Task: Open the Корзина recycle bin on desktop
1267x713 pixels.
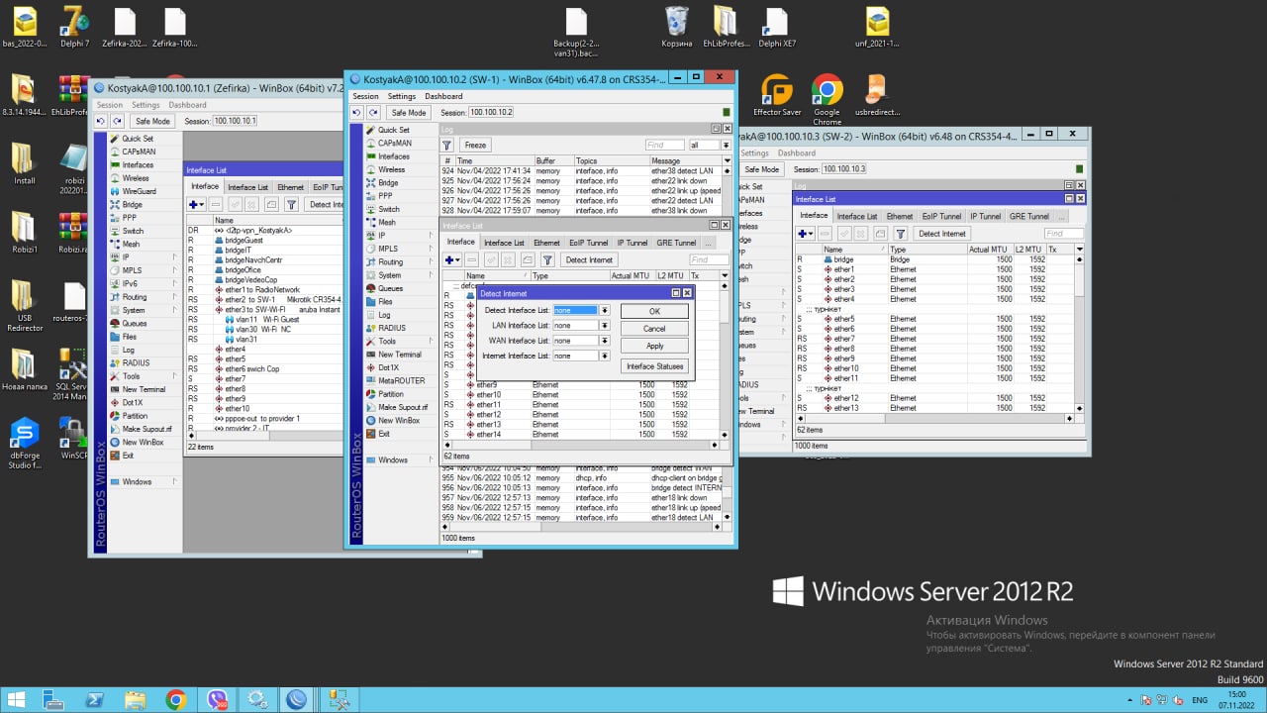Action: (677, 28)
